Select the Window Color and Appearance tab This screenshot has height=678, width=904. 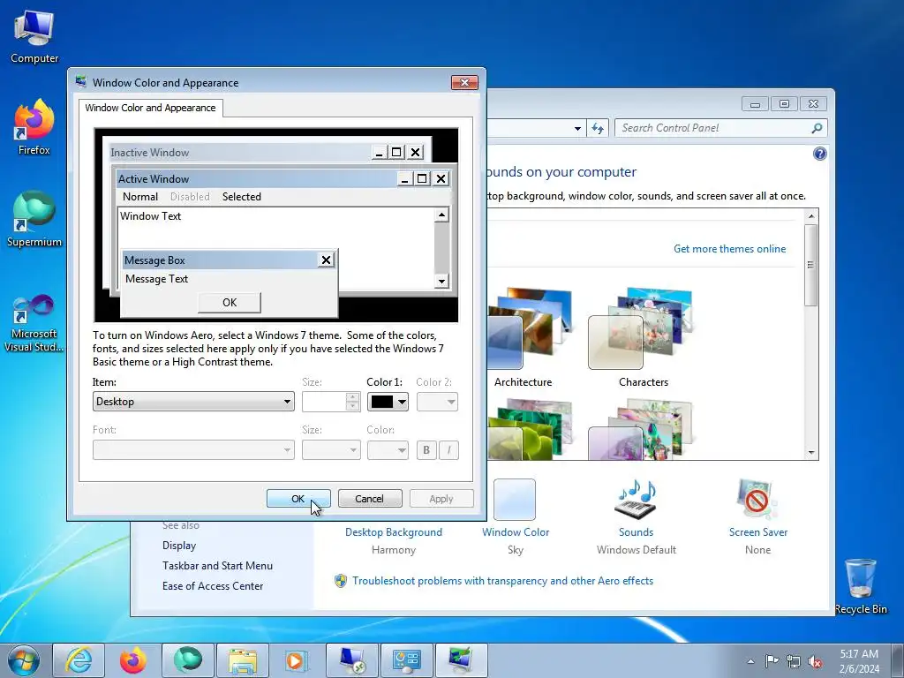pyautogui.click(x=150, y=108)
